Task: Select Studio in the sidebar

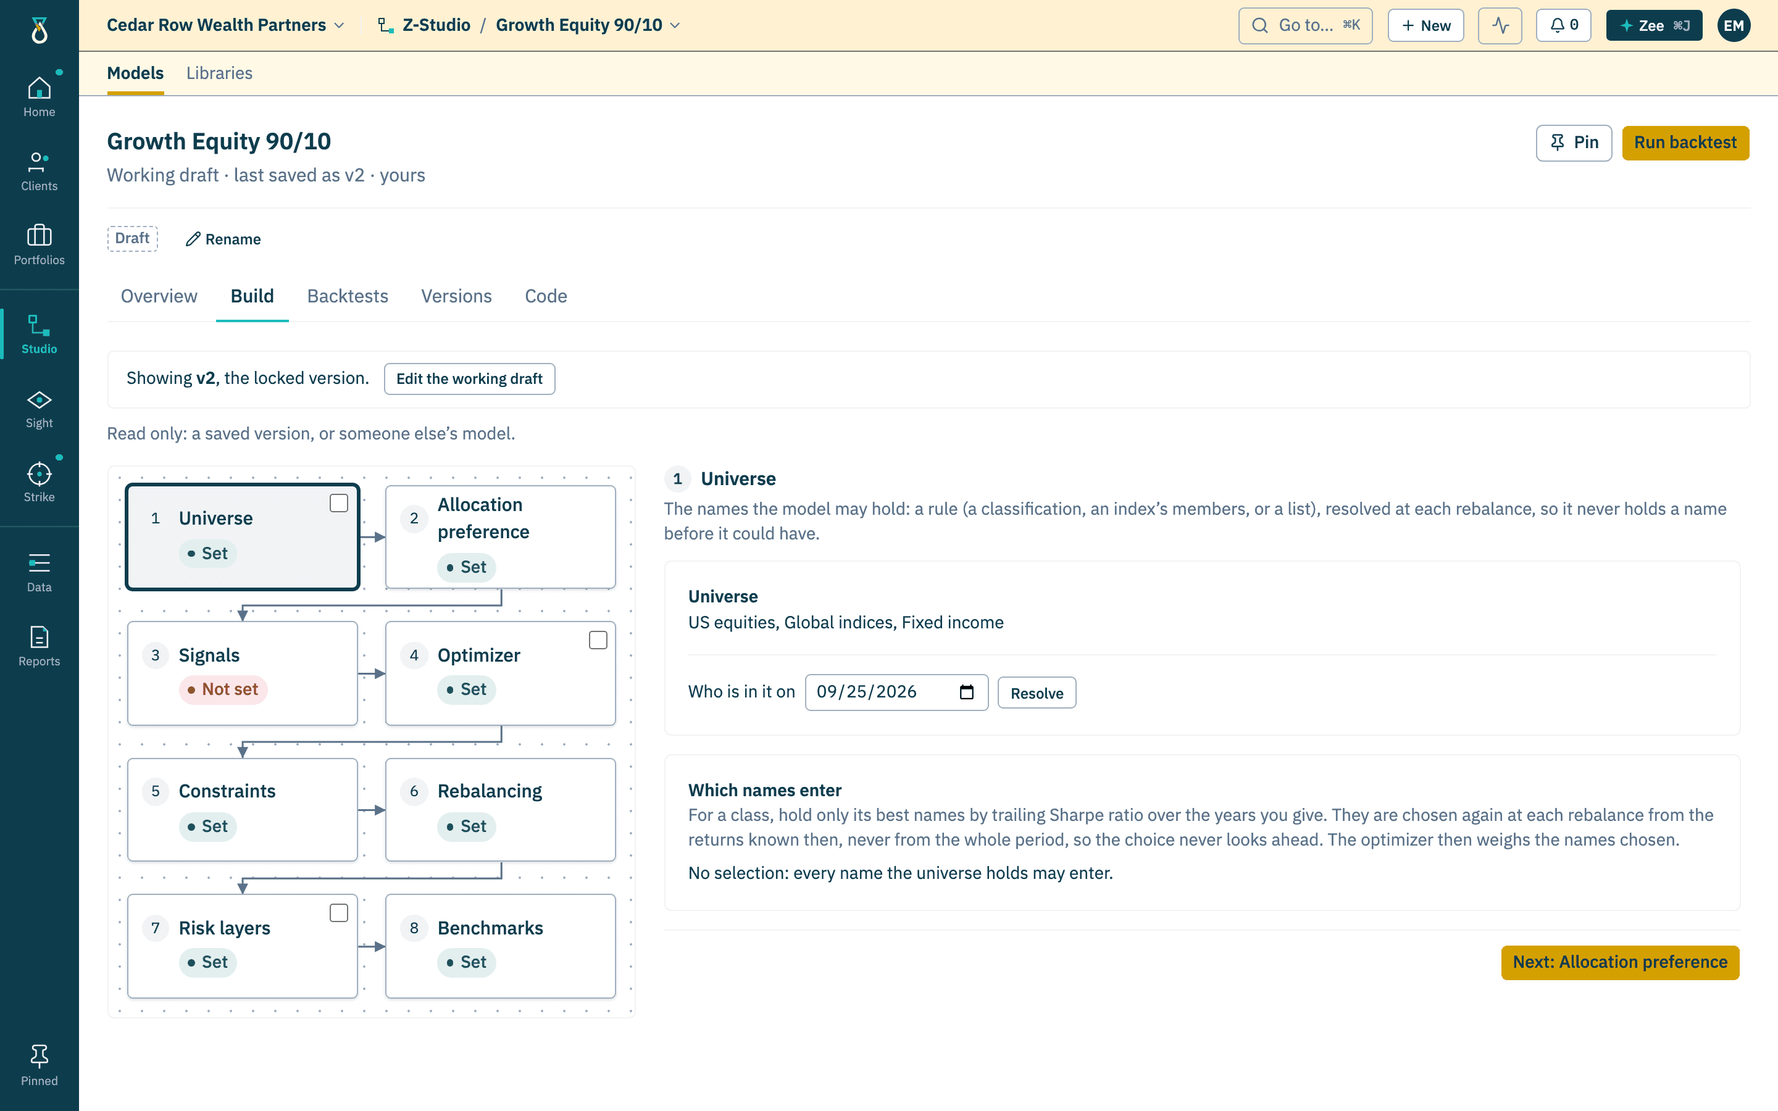Action: tap(39, 335)
